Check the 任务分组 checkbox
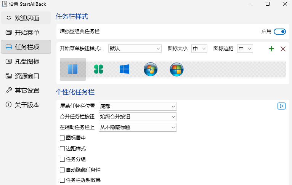The height and width of the screenshot is (185, 292). click(x=63, y=159)
